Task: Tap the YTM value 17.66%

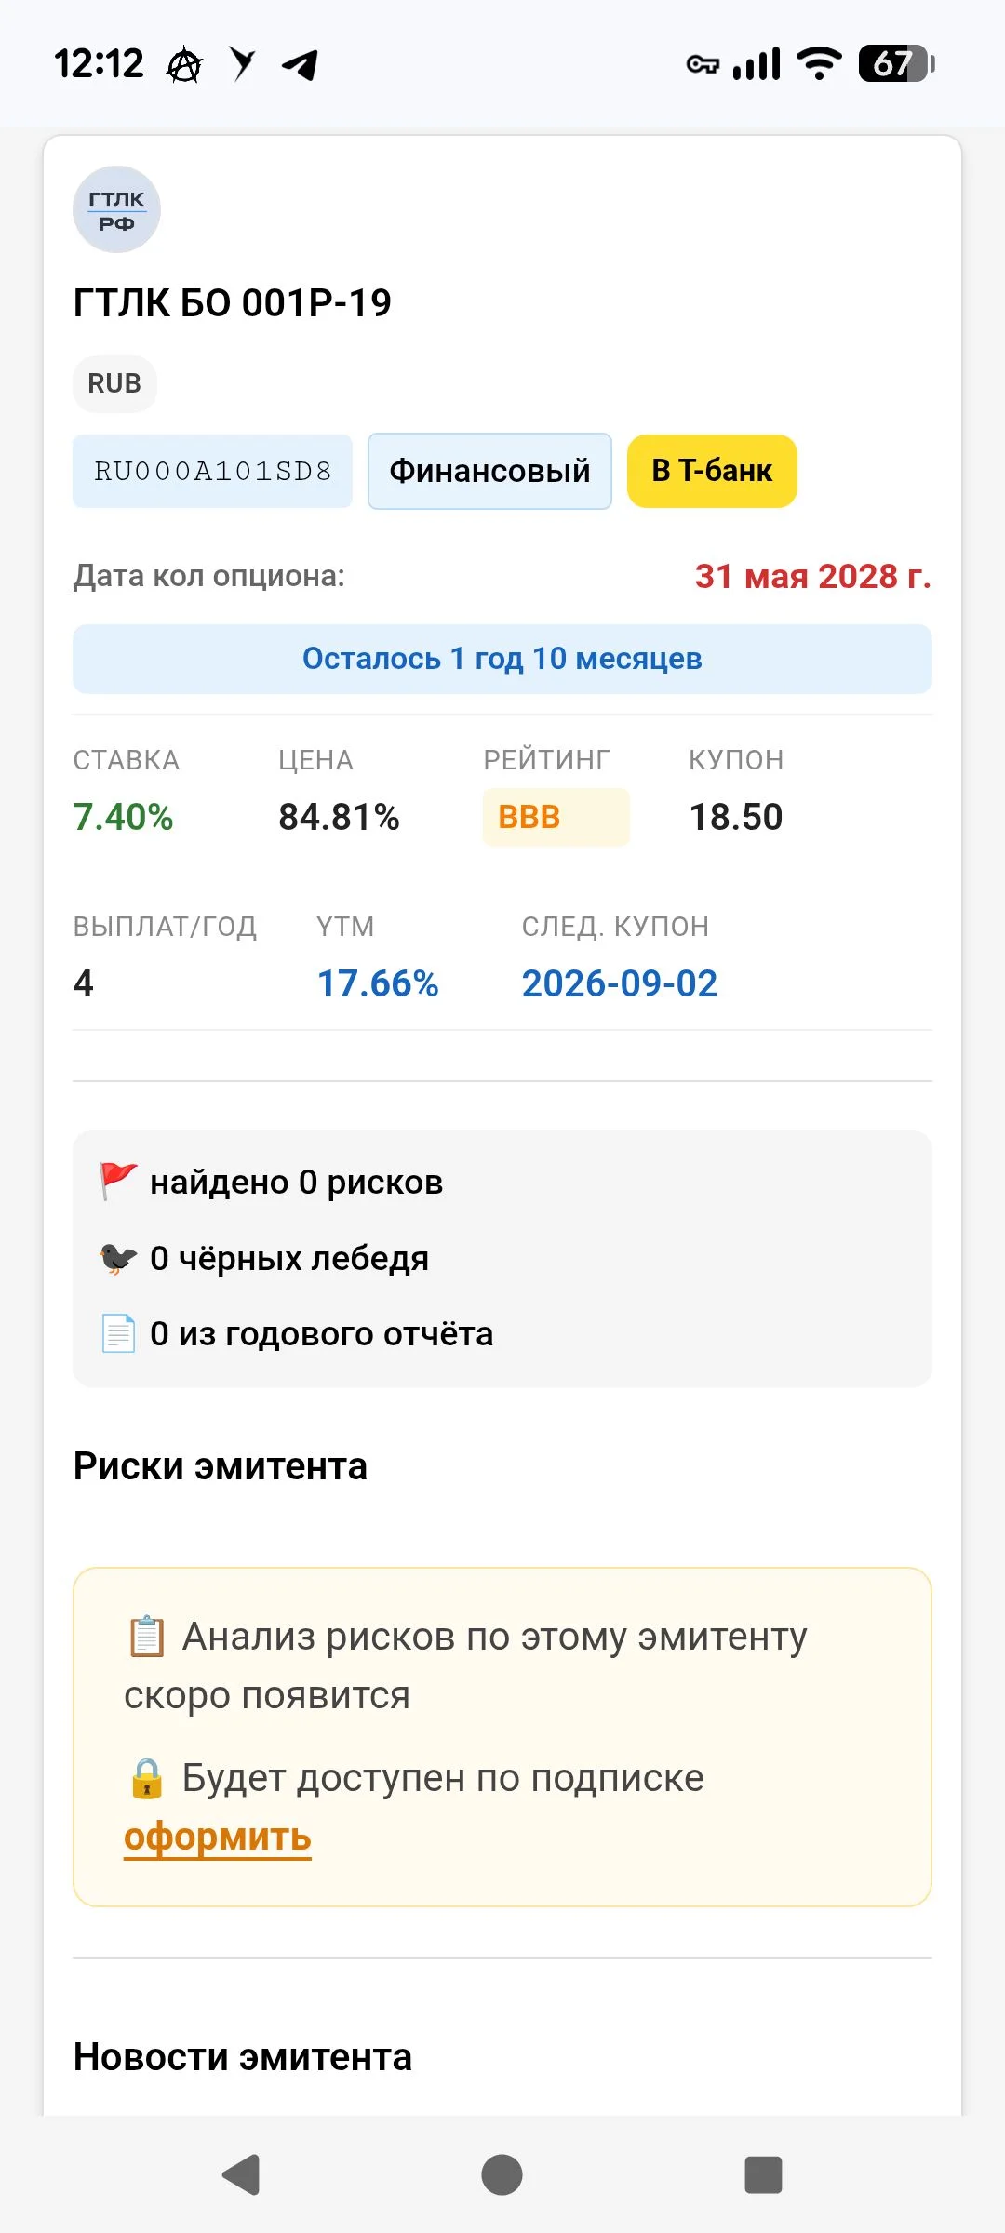Action: pyautogui.click(x=378, y=983)
